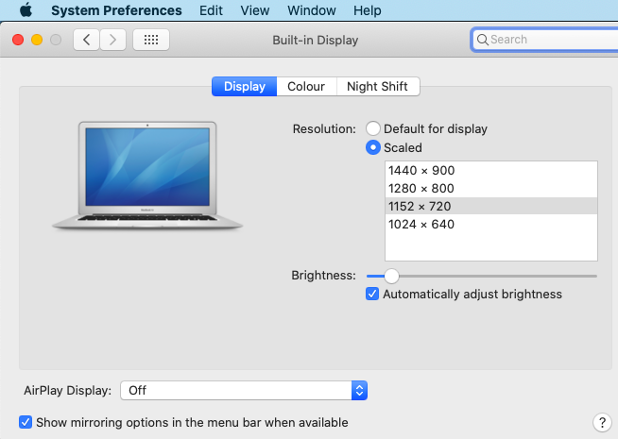Choose 1440 × 900 resolution
This screenshot has height=439, width=618.
491,171
